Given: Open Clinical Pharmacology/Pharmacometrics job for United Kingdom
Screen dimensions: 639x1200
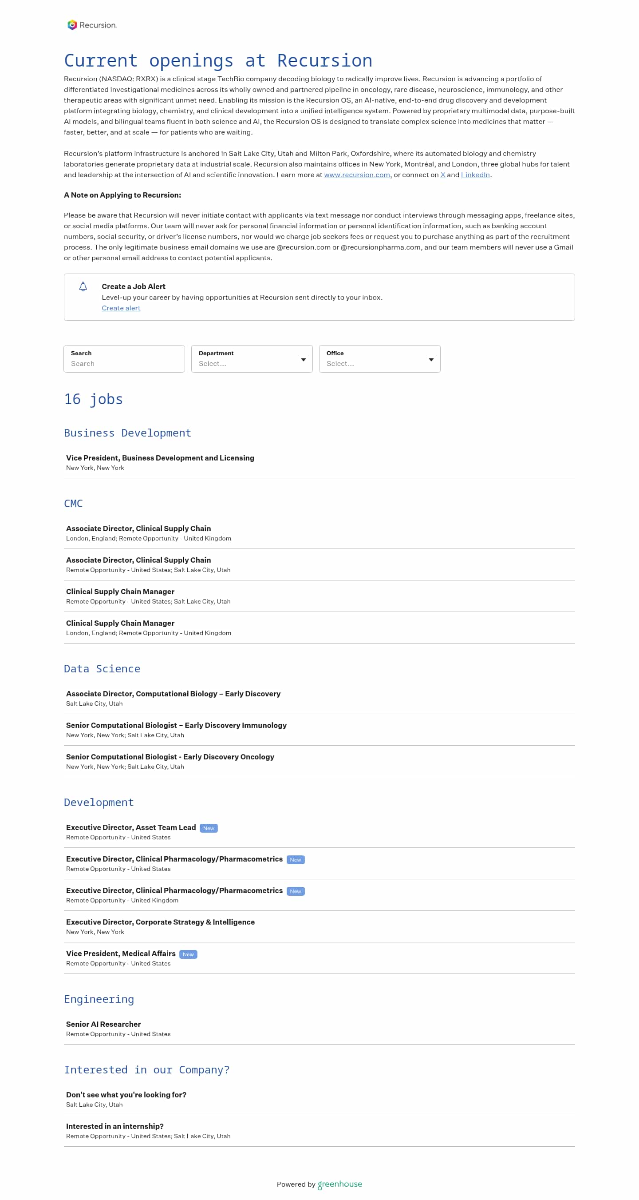Looking at the screenshot, I should pyautogui.click(x=319, y=895).
